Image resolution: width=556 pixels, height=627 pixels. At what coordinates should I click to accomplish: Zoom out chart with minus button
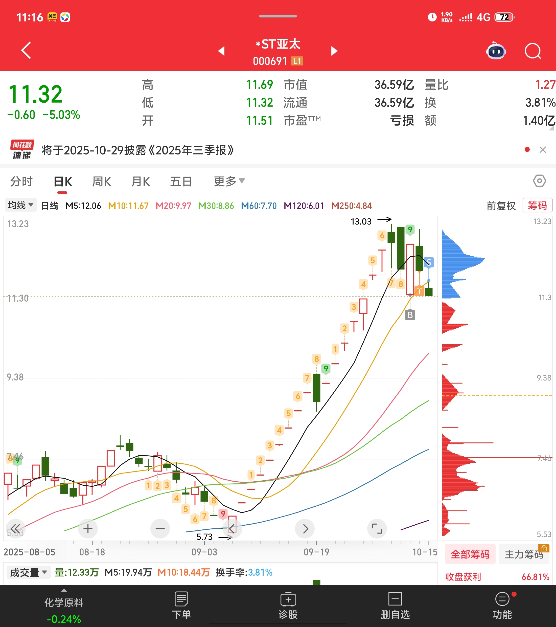coord(160,529)
